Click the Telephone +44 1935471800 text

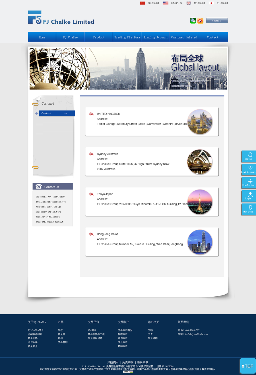(50, 197)
